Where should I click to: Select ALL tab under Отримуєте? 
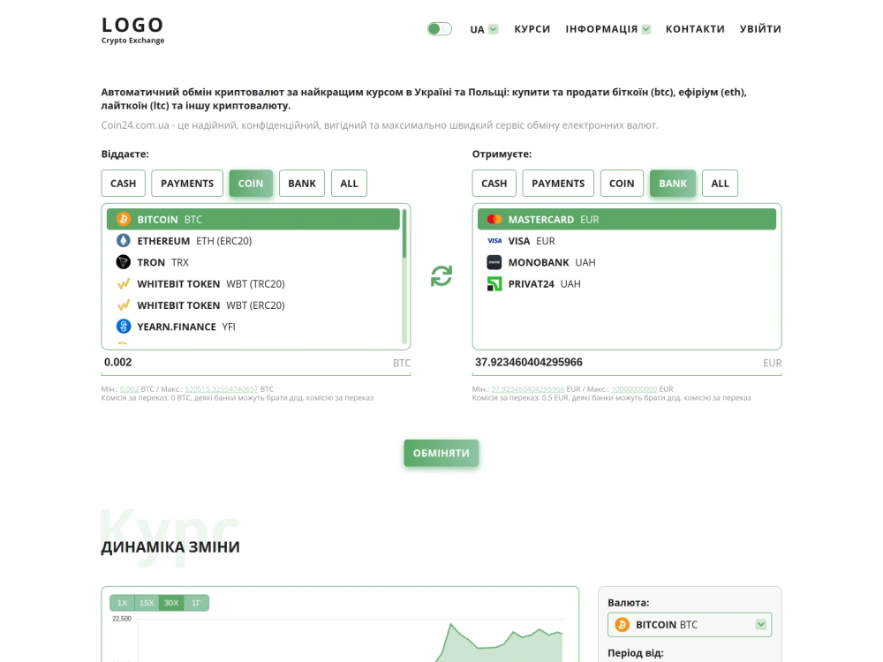pyautogui.click(x=720, y=184)
